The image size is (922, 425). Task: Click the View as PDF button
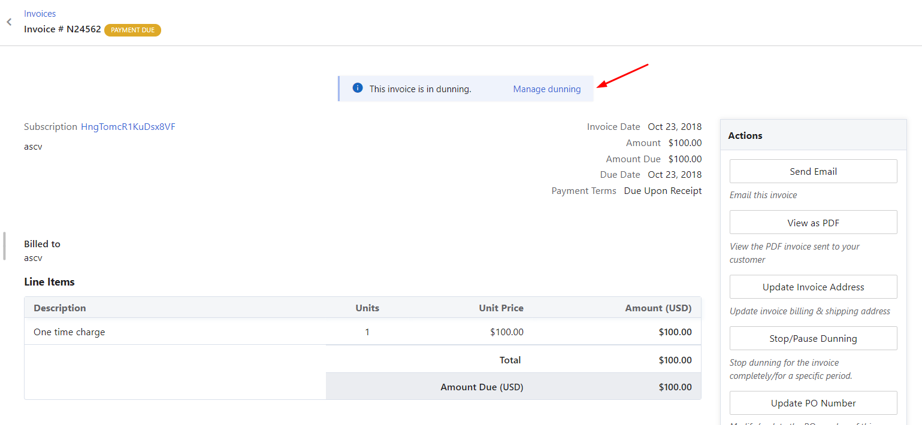tap(813, 223)
